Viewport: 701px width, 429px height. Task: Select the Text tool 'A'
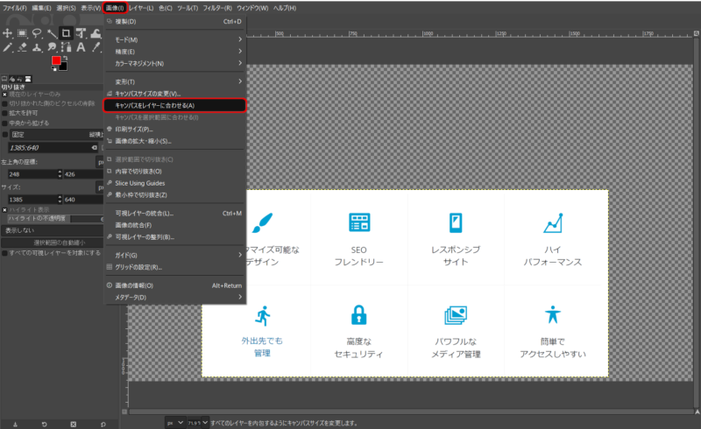81,47
